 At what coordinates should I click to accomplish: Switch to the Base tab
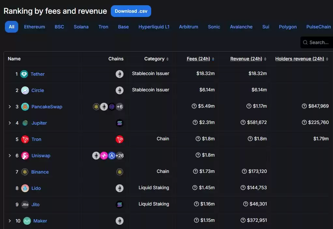(x=123, y=27)
